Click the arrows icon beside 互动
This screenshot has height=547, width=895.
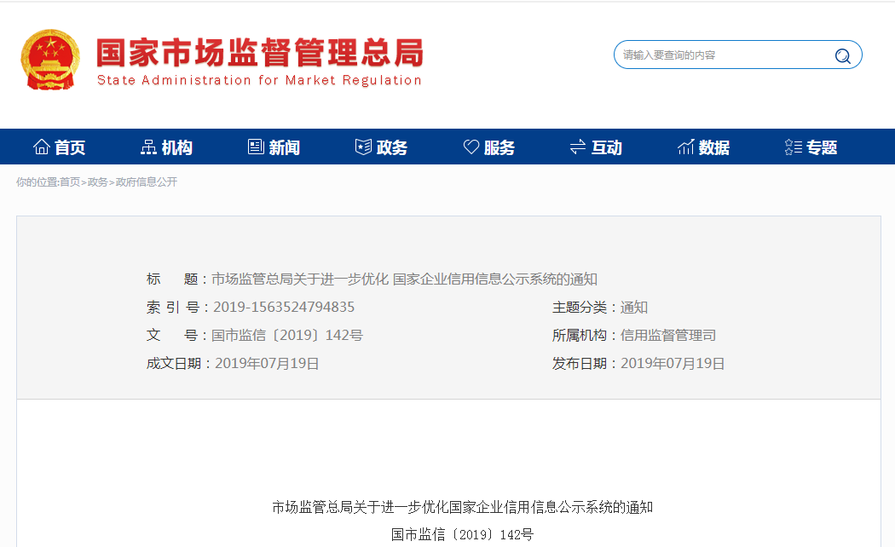click(578, 147)
